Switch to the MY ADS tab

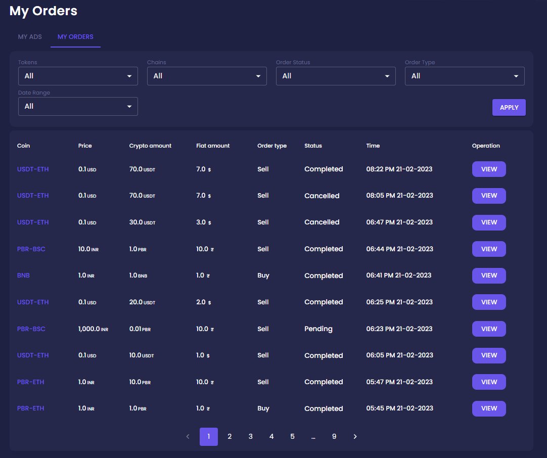[x=30, y=36]
